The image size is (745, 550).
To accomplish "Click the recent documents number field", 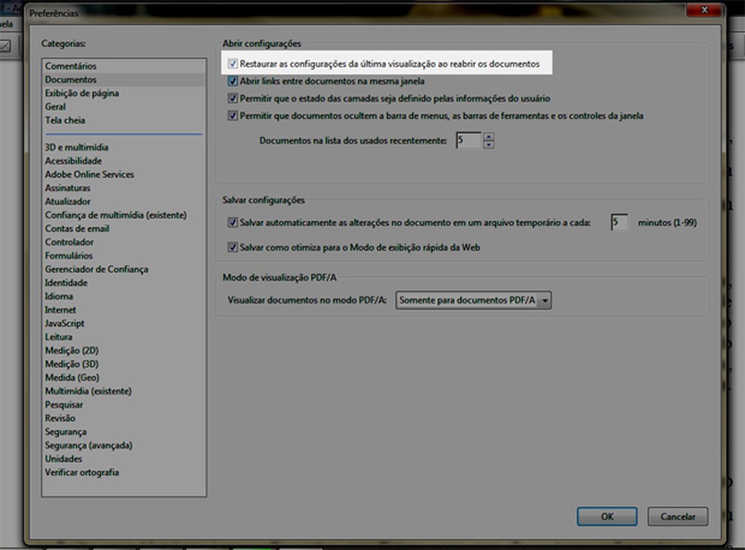I will [x=469, y=140].
